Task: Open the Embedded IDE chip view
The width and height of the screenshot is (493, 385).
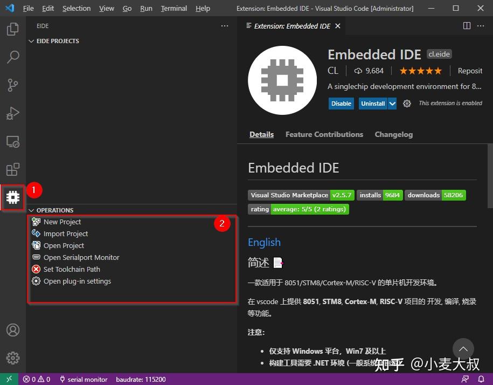Action: (12, 197)
